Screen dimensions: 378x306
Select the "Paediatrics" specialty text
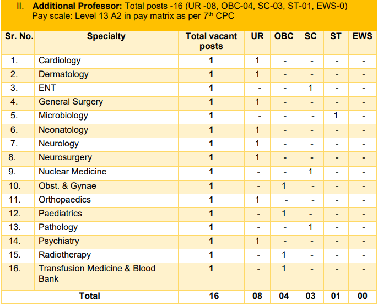(60, 213)
